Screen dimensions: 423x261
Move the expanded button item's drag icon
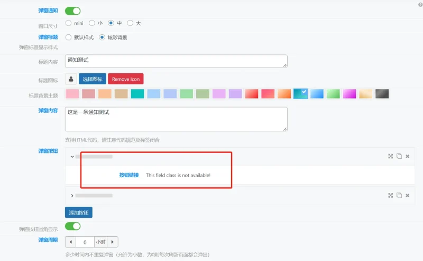point(390,156)
